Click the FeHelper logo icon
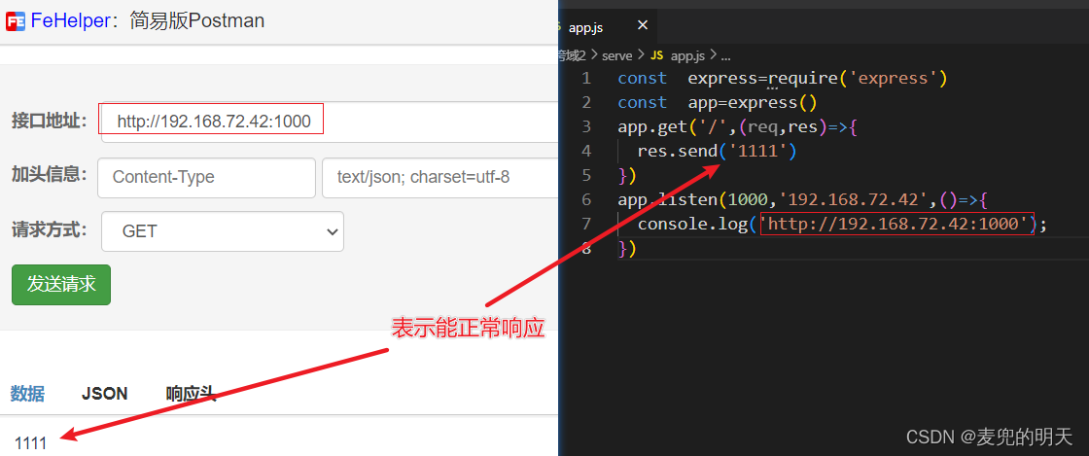The image size is (1089, 456). (16, 21)
